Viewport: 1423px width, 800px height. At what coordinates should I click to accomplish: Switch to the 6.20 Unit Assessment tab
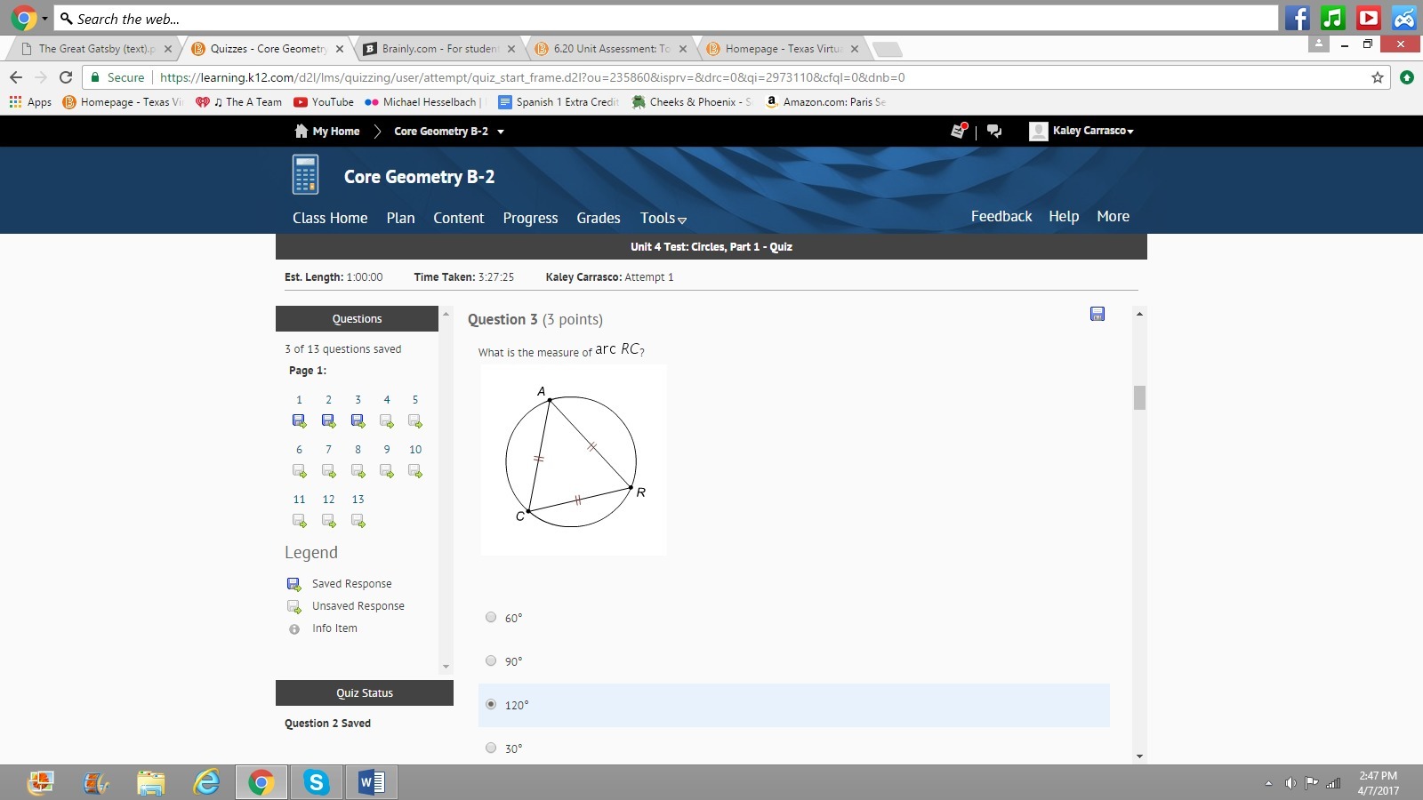[611, 49]
